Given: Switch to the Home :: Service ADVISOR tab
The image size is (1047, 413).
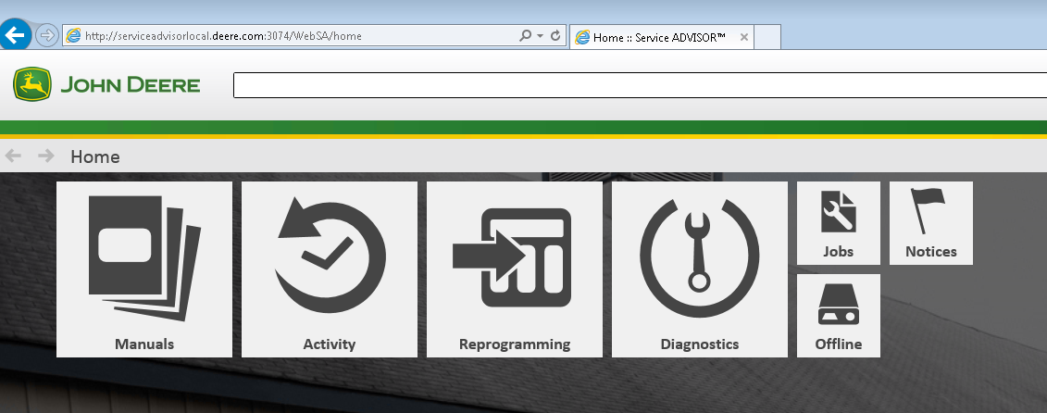Looking at the screenshot, I should pyautogui.click(x=657, y=38).
